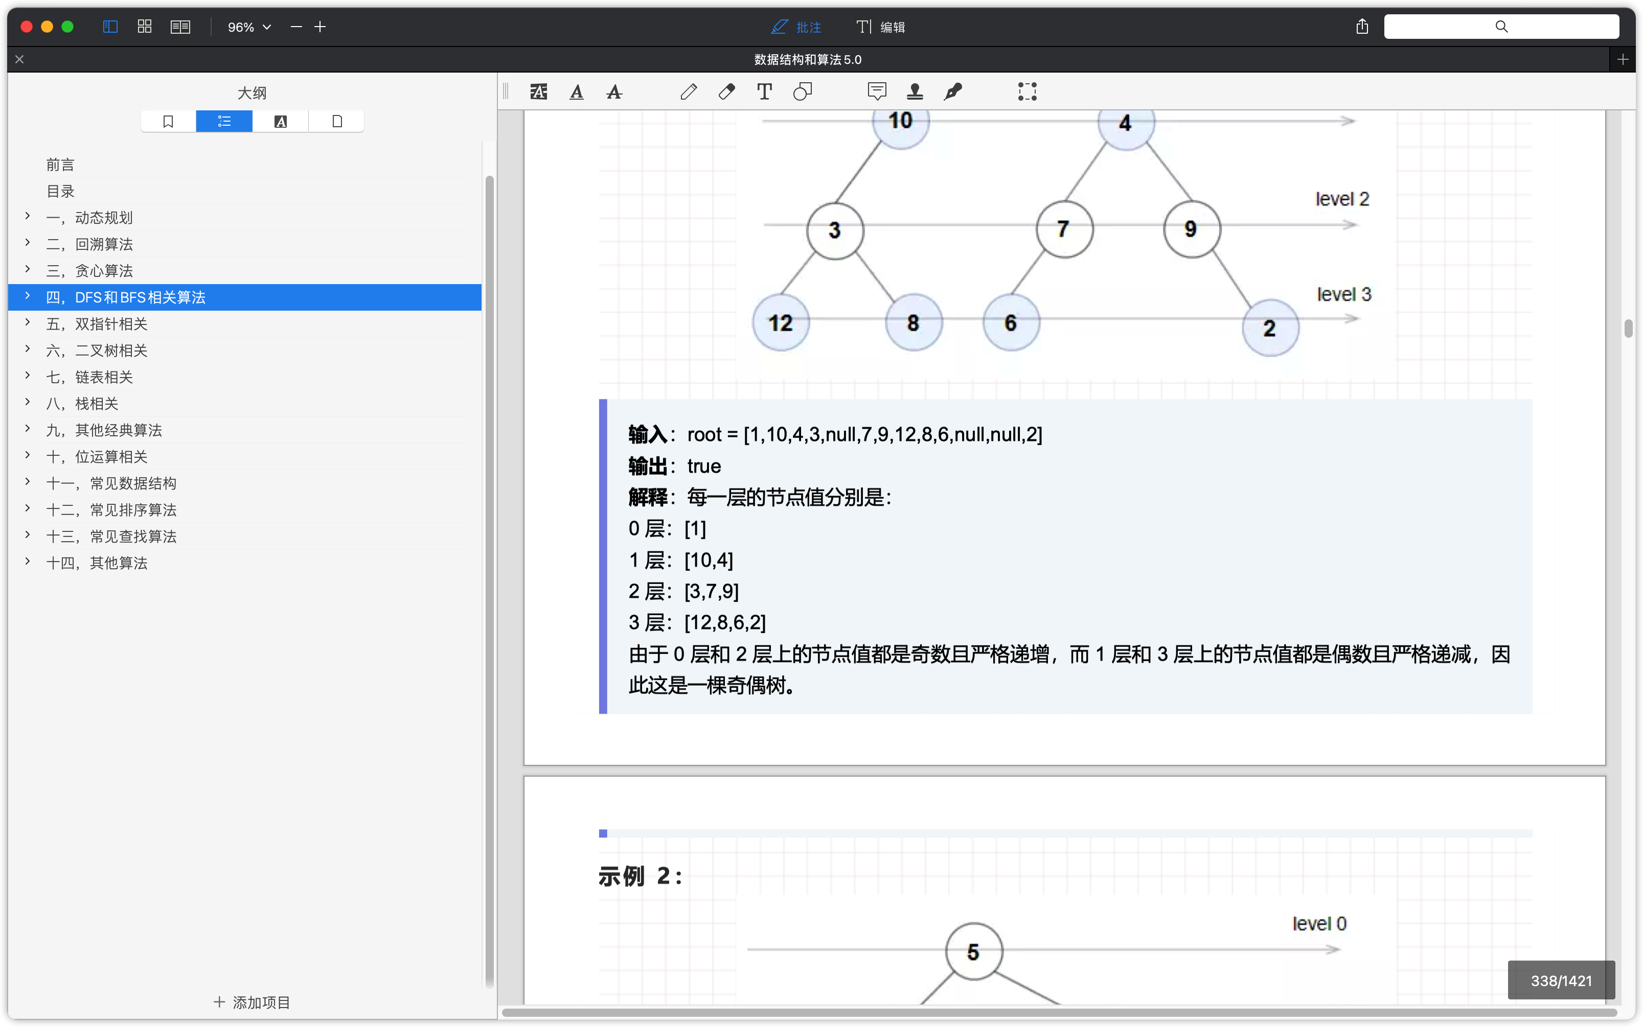Image resolution: width=1643 pixels, height=1027 pixels.
Task: Expand the 一，动态规划 outline item
Action: coord(27,216)
